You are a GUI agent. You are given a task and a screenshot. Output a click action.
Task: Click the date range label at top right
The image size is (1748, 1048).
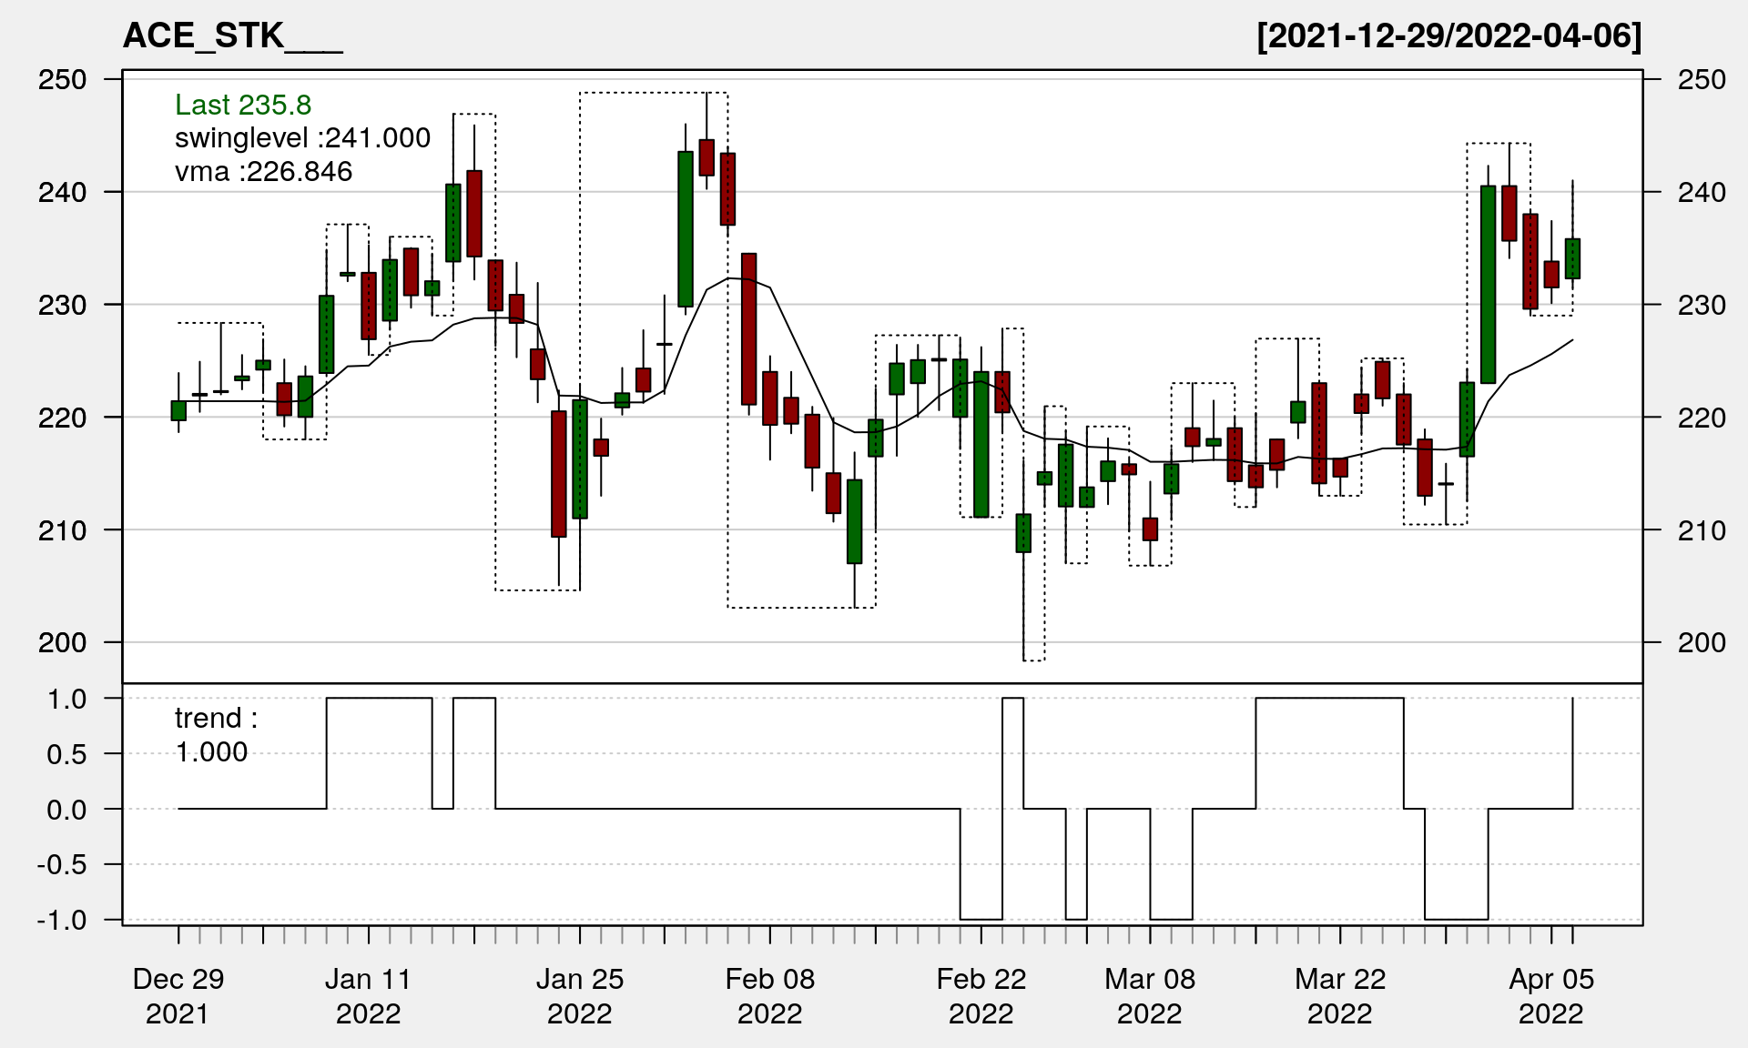1448,35
